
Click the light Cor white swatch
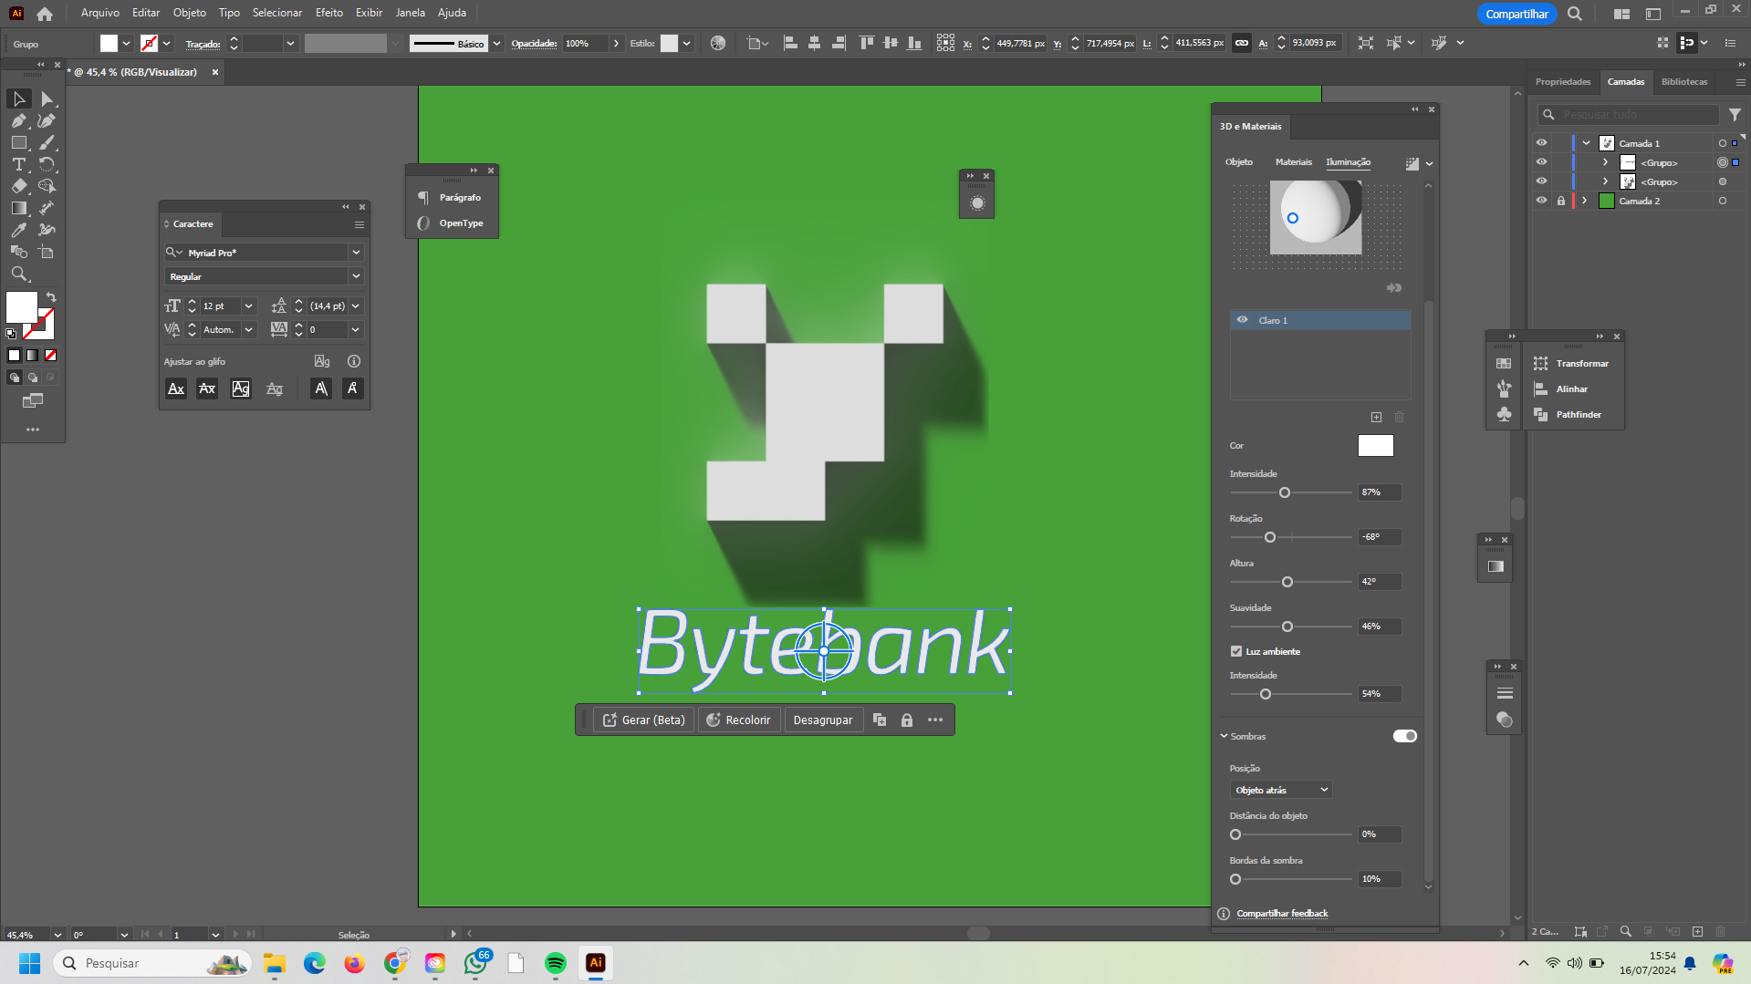pyautogui.click(x=1375, y=445)
